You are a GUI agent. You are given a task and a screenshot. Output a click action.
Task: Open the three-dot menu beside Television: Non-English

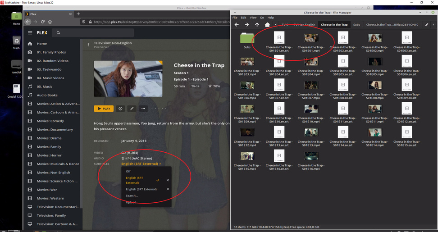coord(88,45)
